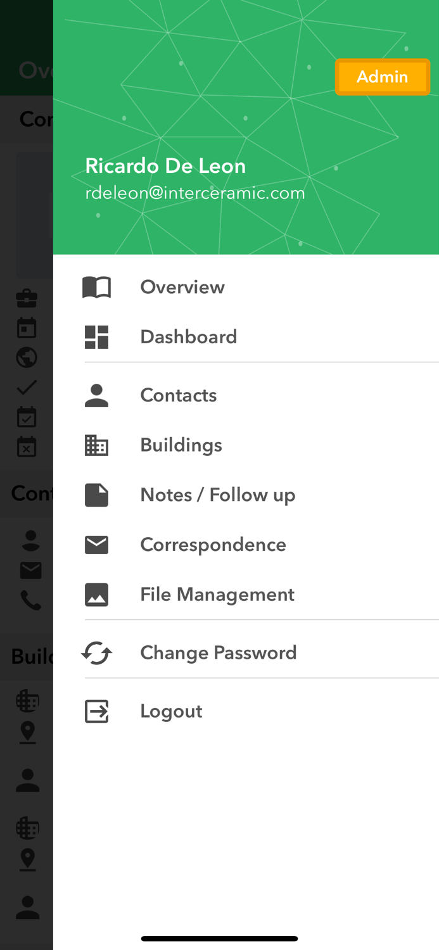Click the email rdeleon@interceramic.com in the header
The image size is (439, 950).
195,193
